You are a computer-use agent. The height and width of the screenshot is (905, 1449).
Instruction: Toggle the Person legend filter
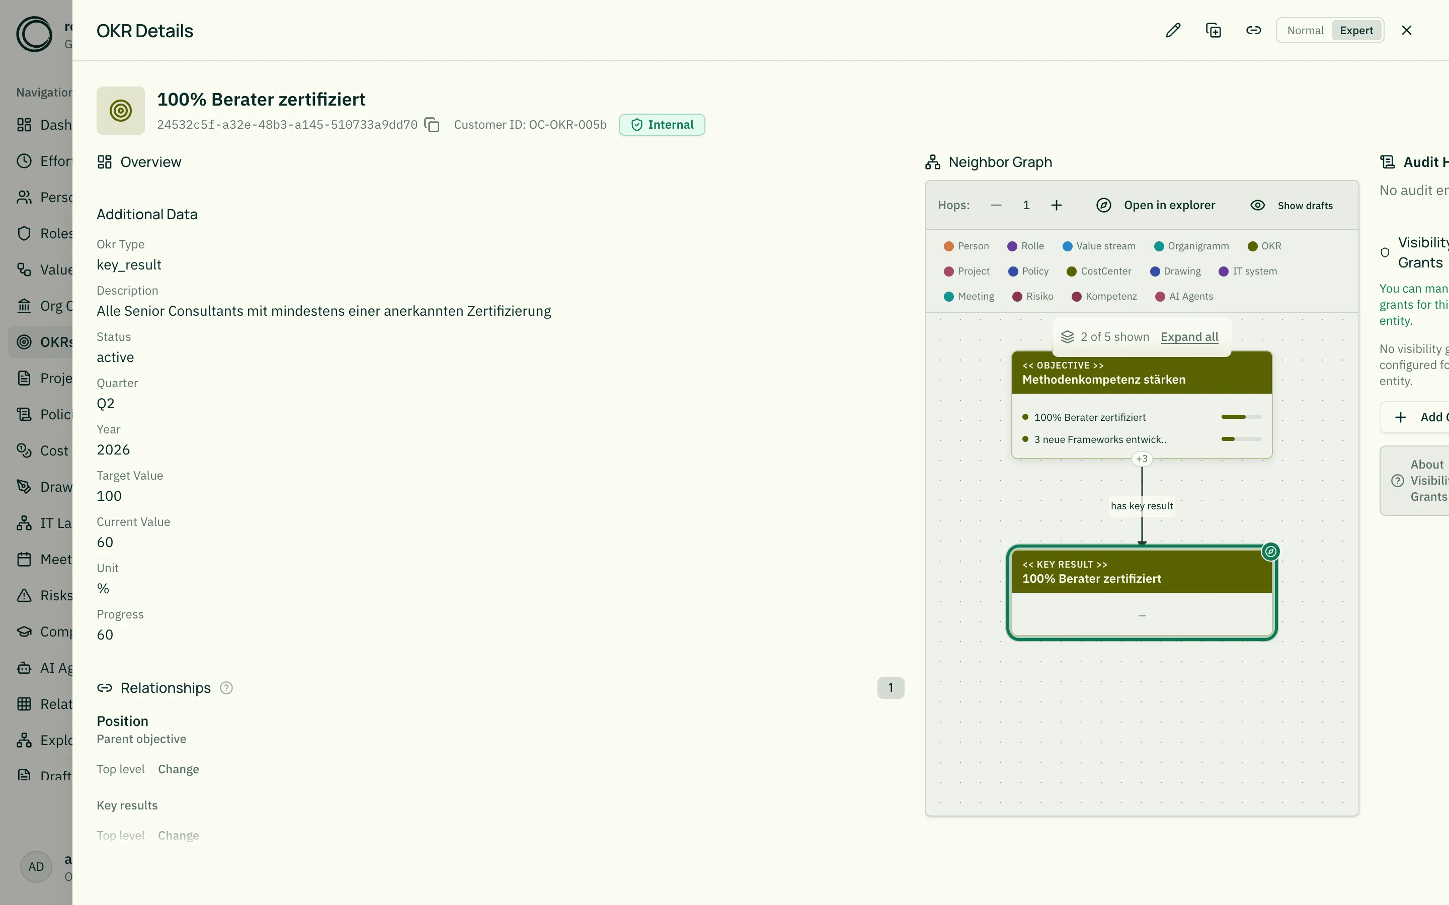tap(966, 246)
